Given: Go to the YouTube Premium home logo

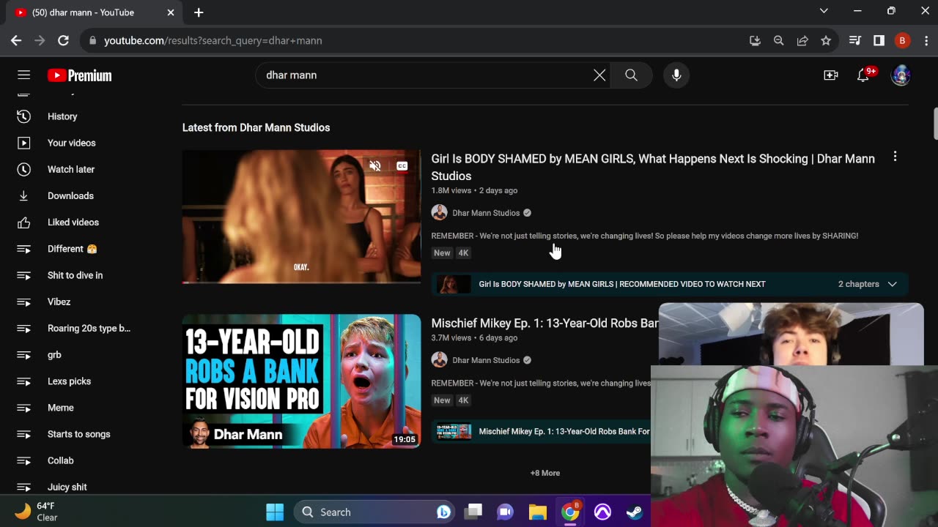Looking at the screenshot, I should [80, 75].
